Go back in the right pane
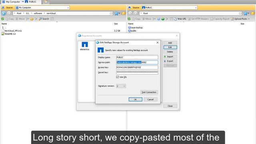 pyautogui.click(x=130, y=13)
